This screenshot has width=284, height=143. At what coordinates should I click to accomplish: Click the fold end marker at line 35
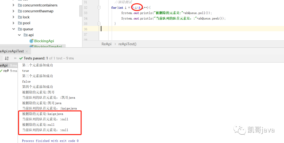pos(99,24)
